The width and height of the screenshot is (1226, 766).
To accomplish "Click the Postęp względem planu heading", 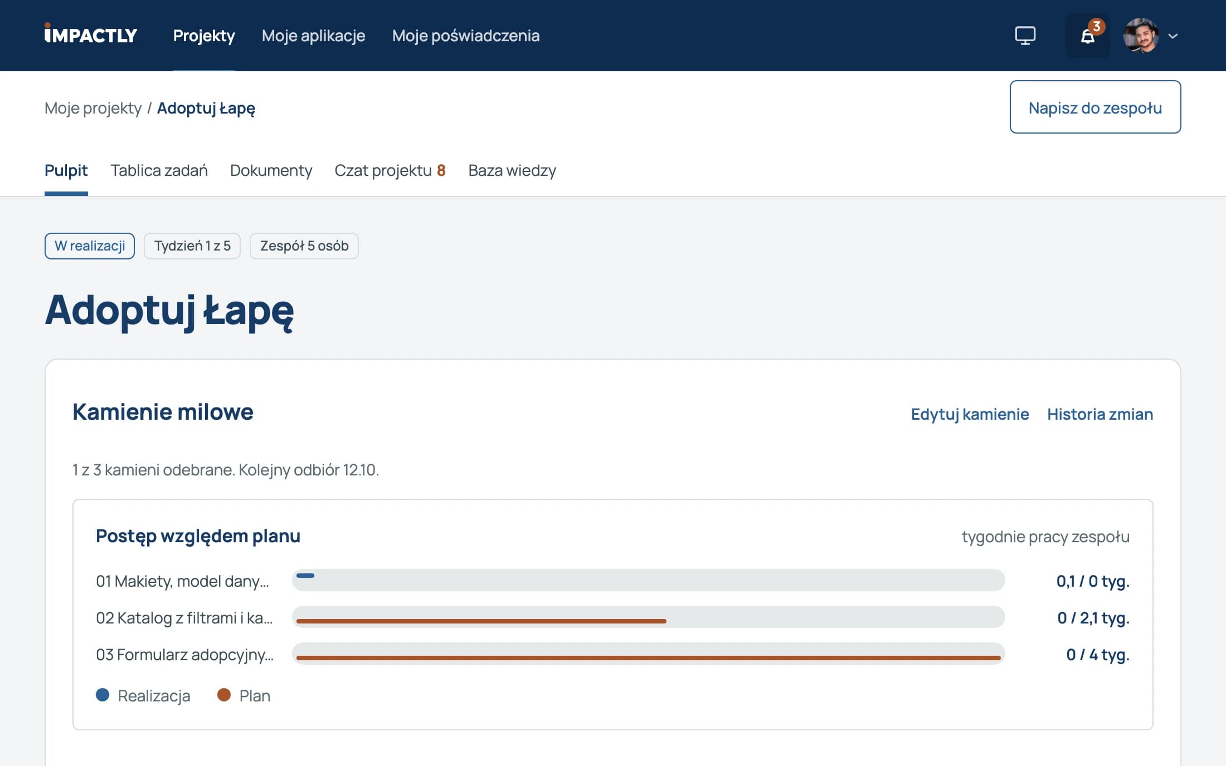I will (198, 536).
